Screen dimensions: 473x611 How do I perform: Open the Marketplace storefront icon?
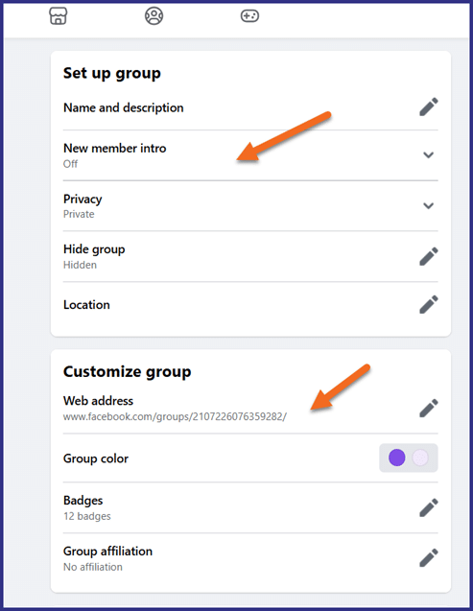tap(59, 16)
